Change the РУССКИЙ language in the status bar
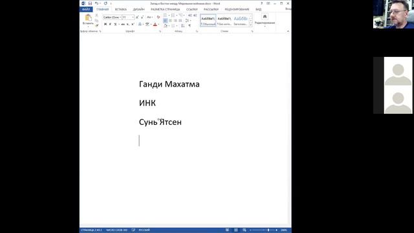The height and width of the screenshot is (233, 414). (144, 230)
